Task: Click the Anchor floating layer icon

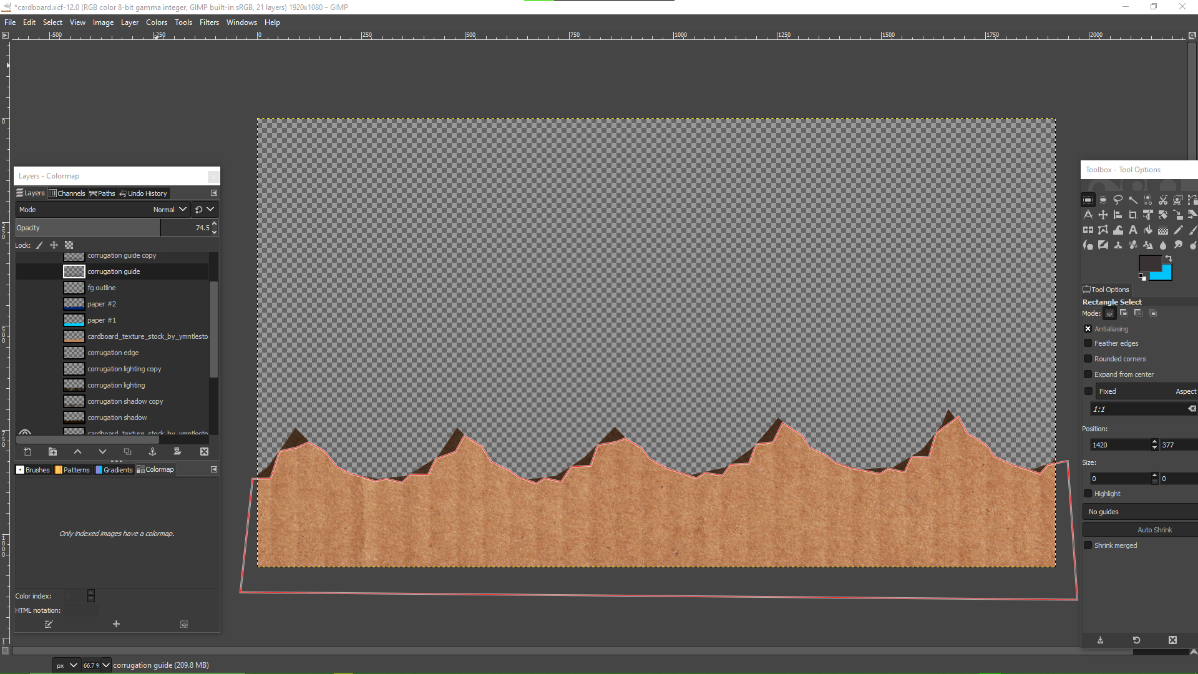Action: point(152,451)
